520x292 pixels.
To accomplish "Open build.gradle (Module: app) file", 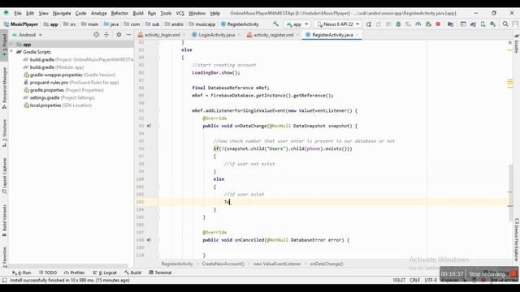I will (57, 67).
